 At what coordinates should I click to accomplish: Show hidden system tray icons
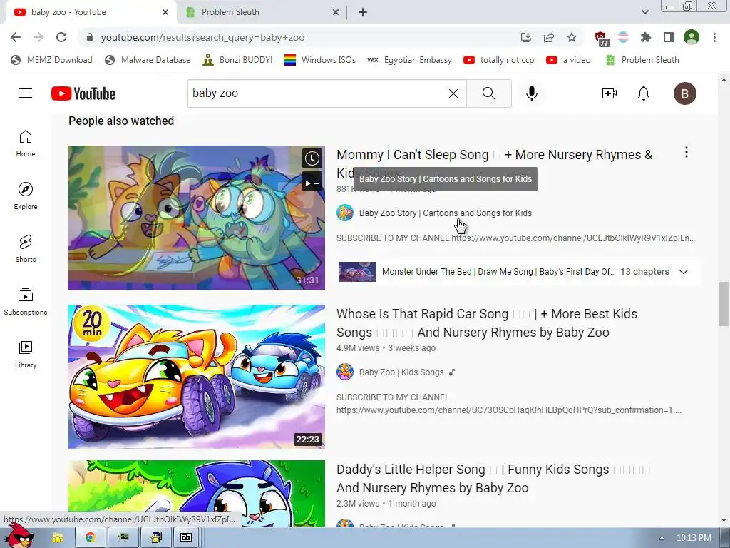coord(662,538)
